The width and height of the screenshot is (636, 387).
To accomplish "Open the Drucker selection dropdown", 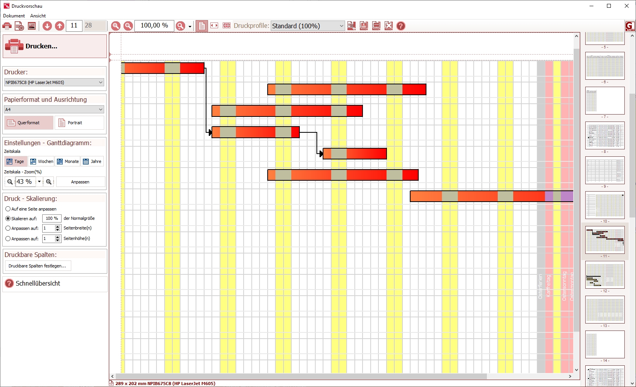I will click(x=54, y=82).
